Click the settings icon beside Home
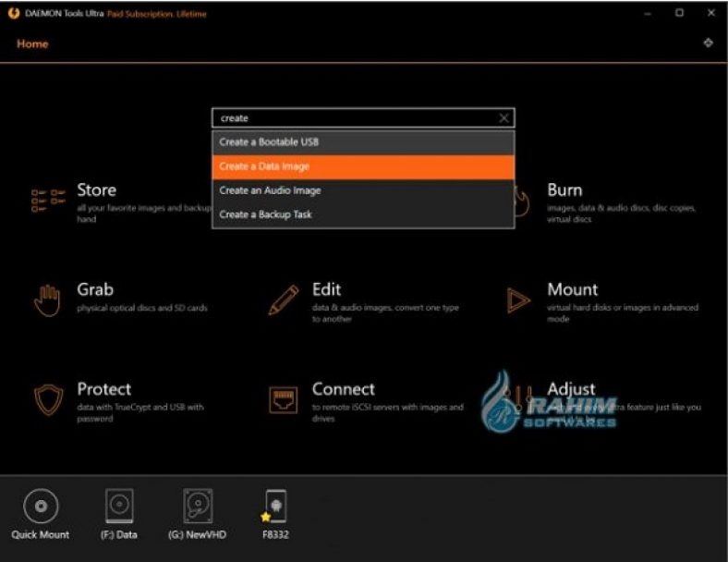Image resolution: width=728 pixels, height=562 pixels. [x=708, y=43]
